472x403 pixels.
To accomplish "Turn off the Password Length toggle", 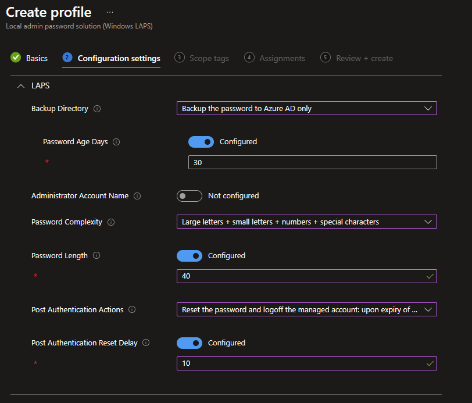I will point(189,256).
